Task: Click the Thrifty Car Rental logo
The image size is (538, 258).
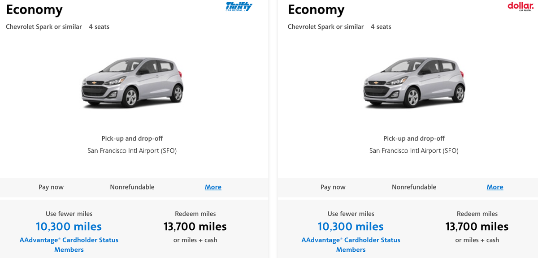Action: (x=239, y=7)
